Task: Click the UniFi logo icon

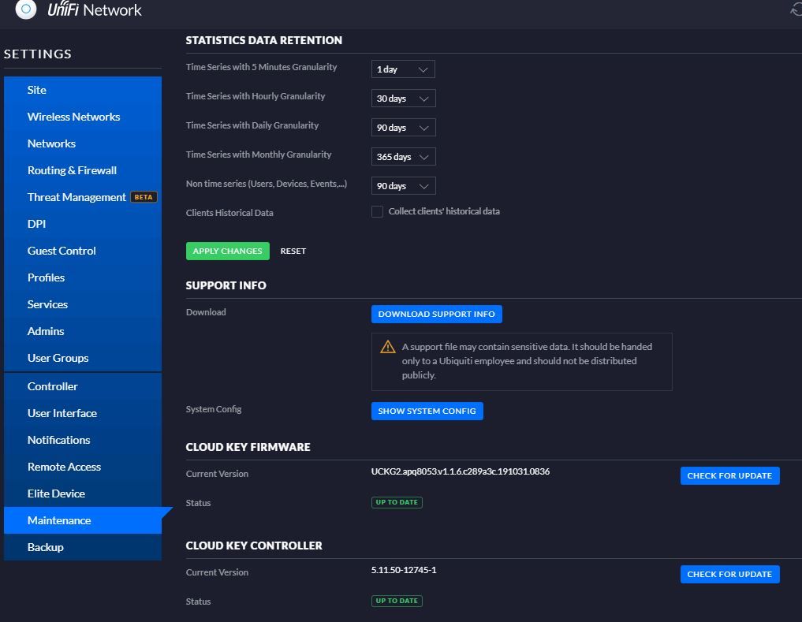Action: (26, 9)
